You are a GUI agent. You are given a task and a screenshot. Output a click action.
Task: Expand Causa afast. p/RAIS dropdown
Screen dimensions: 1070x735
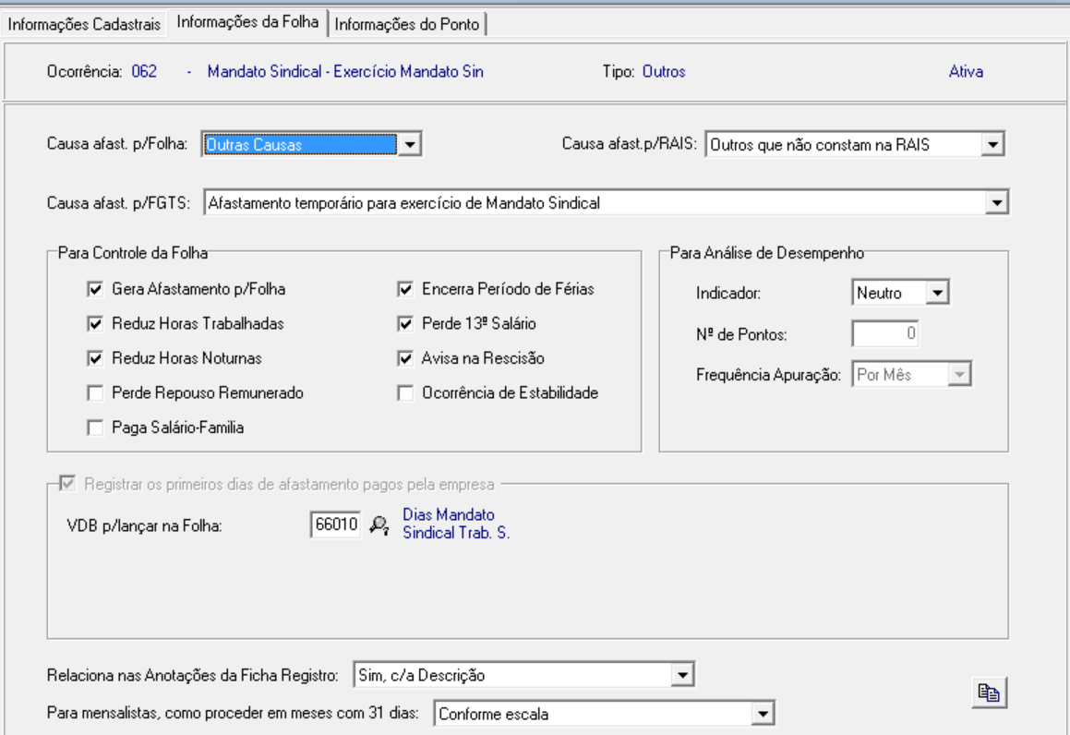pyautogui.click(x=993, y=144)
